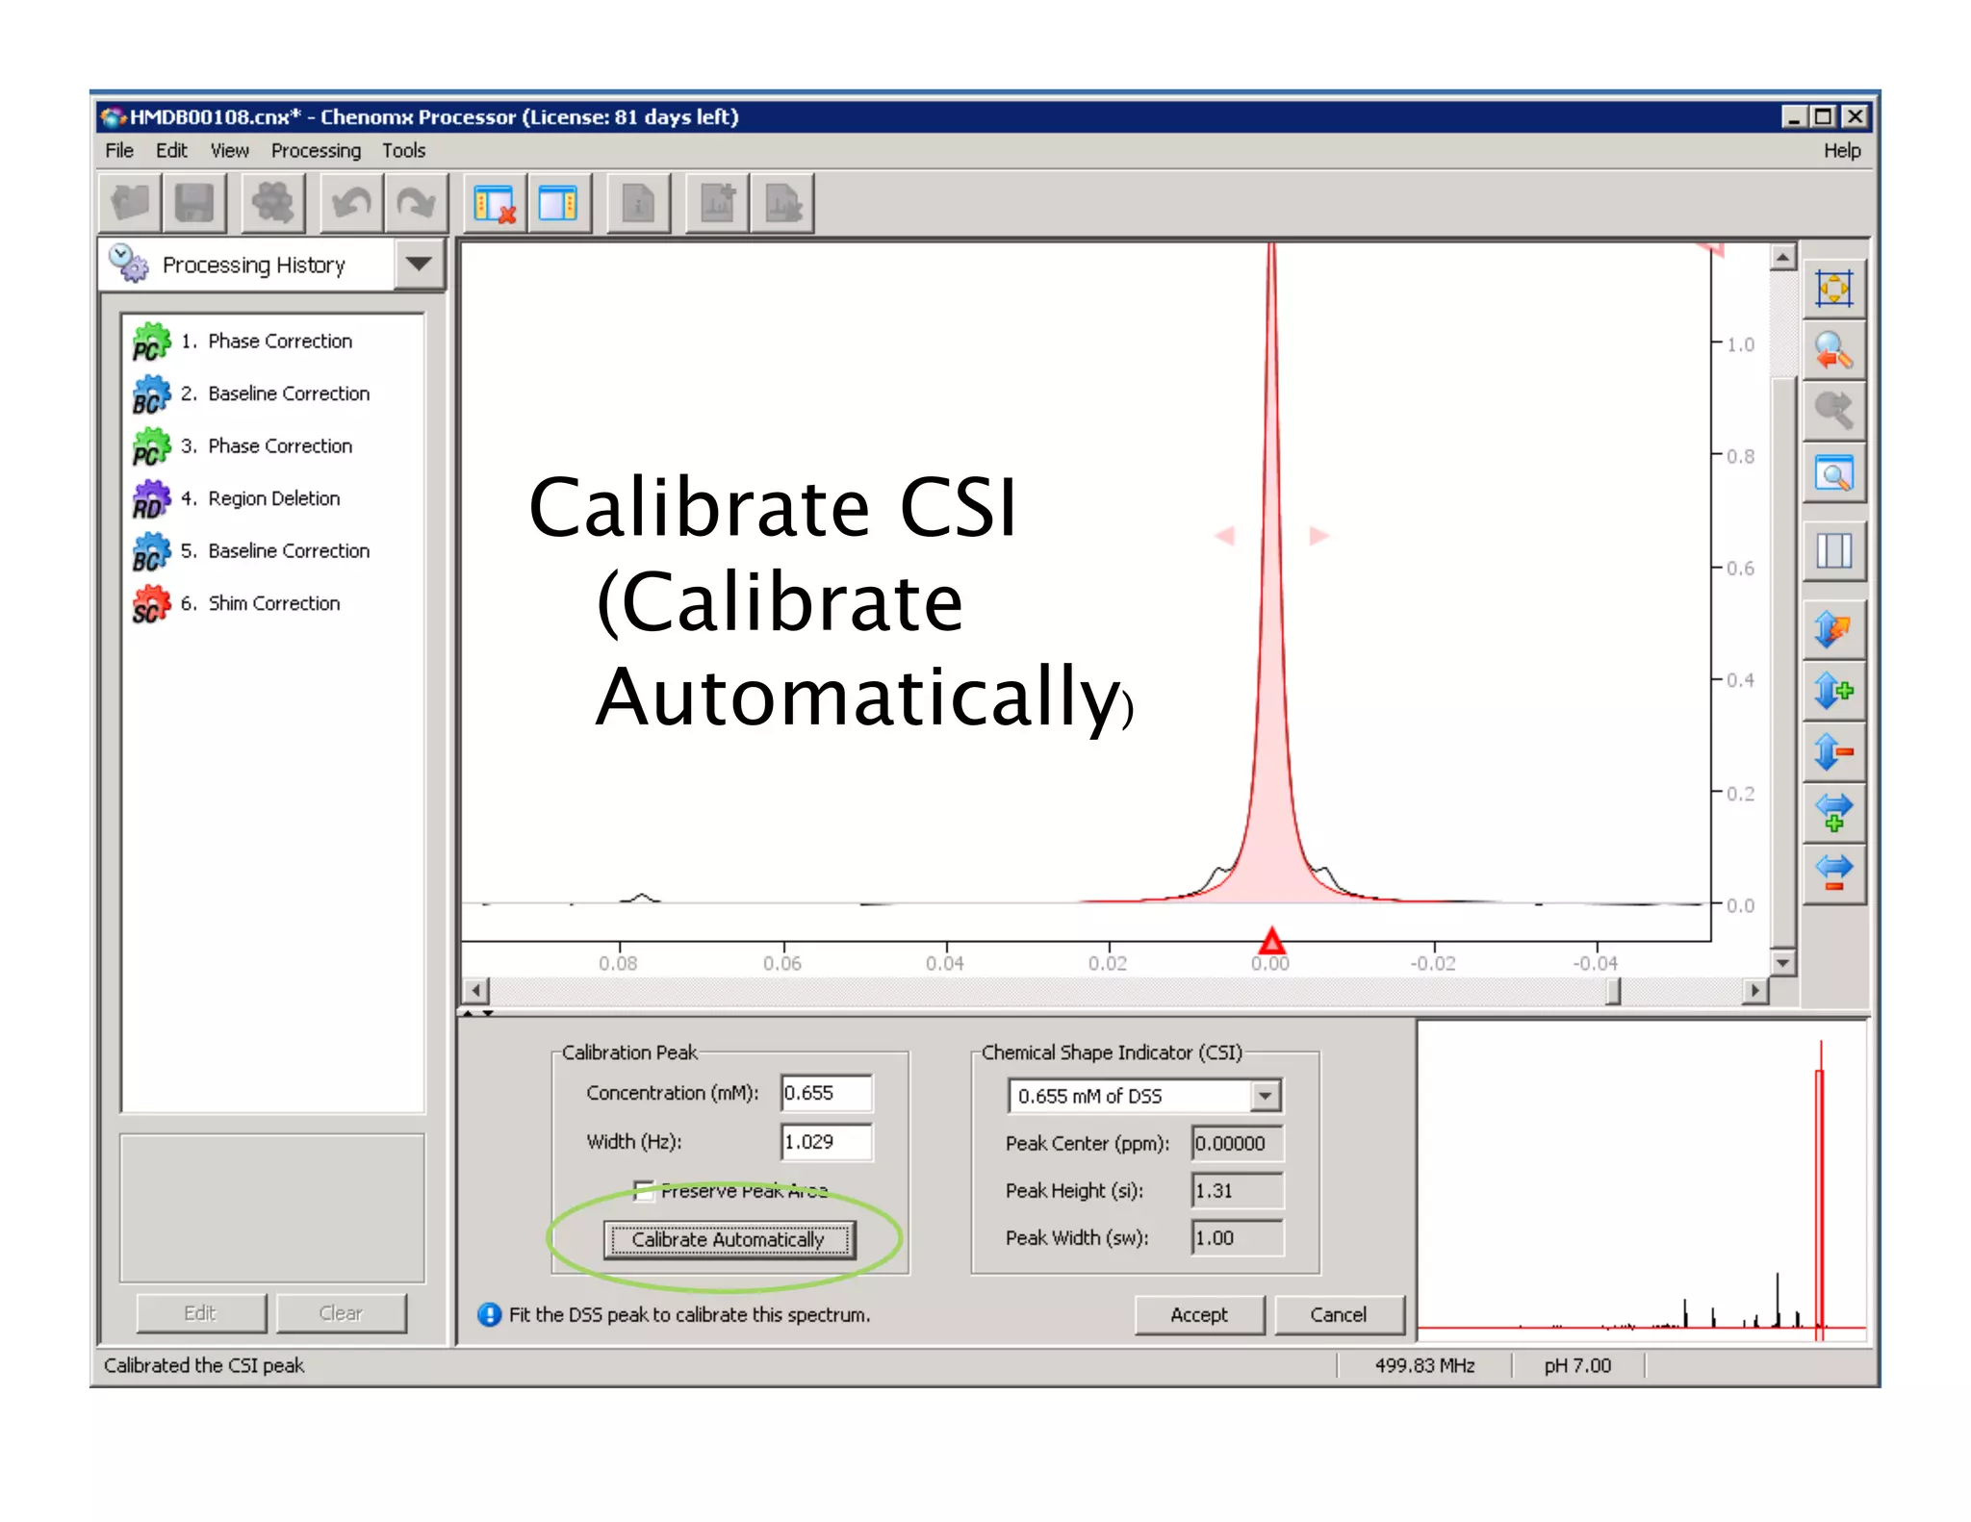1971x1522 pixels.
Task: Click the redo arrow toolbar icon
Action: [416, 203]
